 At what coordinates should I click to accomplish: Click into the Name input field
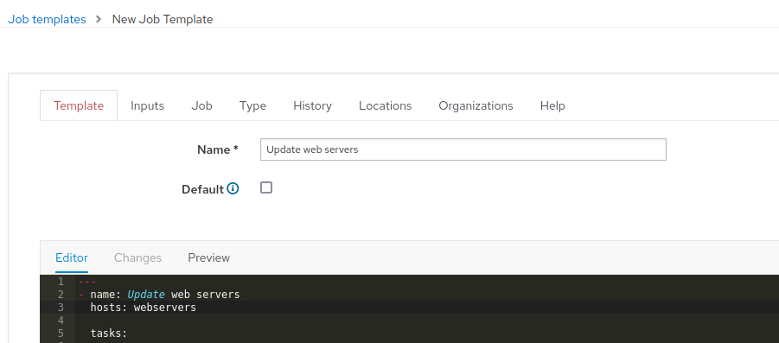[x=463, y=149]
